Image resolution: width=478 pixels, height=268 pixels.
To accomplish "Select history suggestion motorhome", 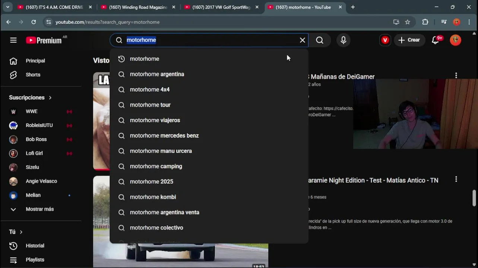I will tap(209, 59).
